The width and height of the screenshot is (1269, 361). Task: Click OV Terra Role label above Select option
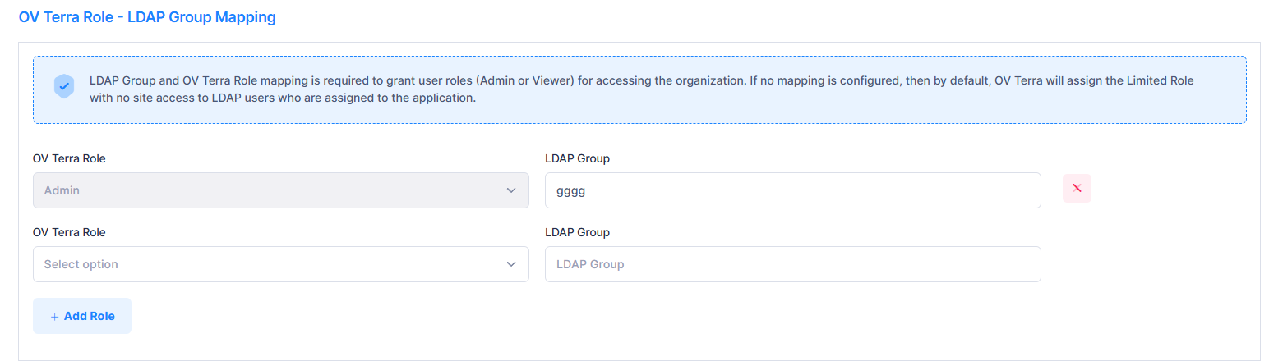click(x=69, y=232)
